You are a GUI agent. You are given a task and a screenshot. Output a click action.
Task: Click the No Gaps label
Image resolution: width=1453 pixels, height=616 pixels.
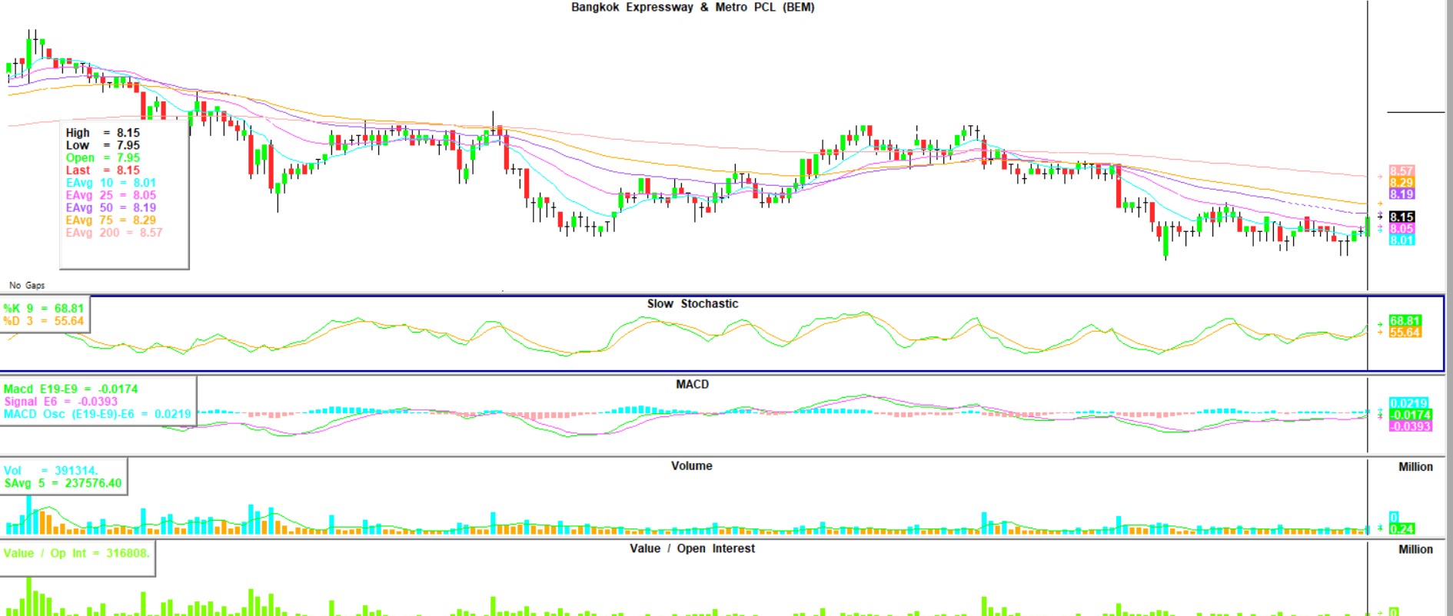(x=27, y=285)
